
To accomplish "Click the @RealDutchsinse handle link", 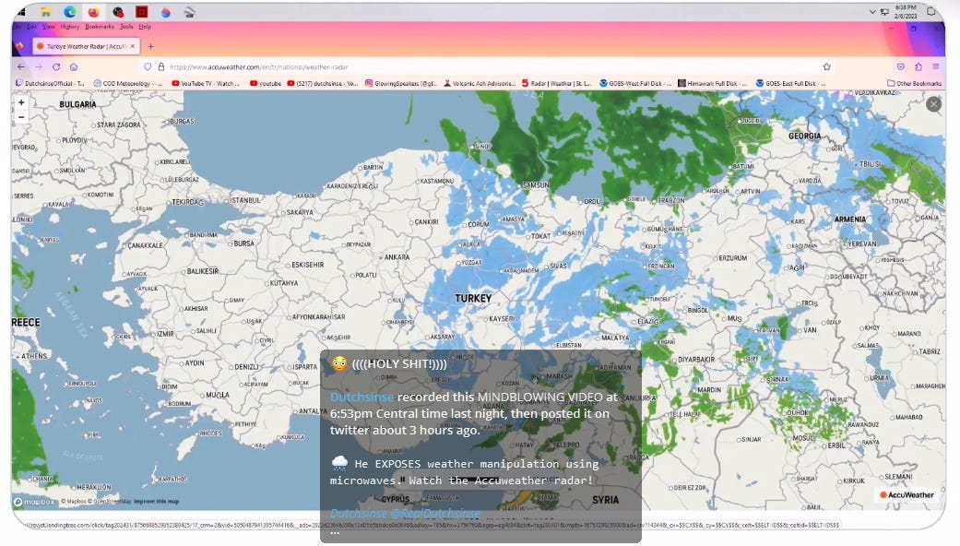I will click(434, 513).
